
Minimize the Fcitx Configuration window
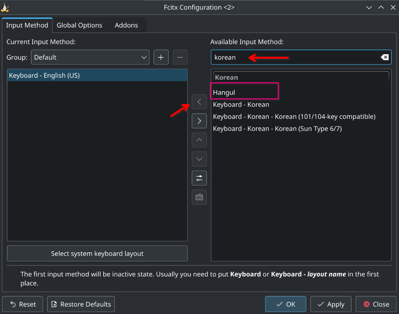[x=369, y=7]
